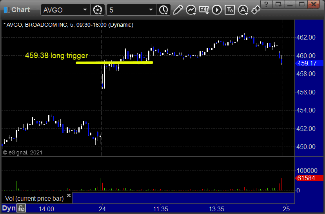
Task: Click the Chart title icon
Action: pos(7,10)
